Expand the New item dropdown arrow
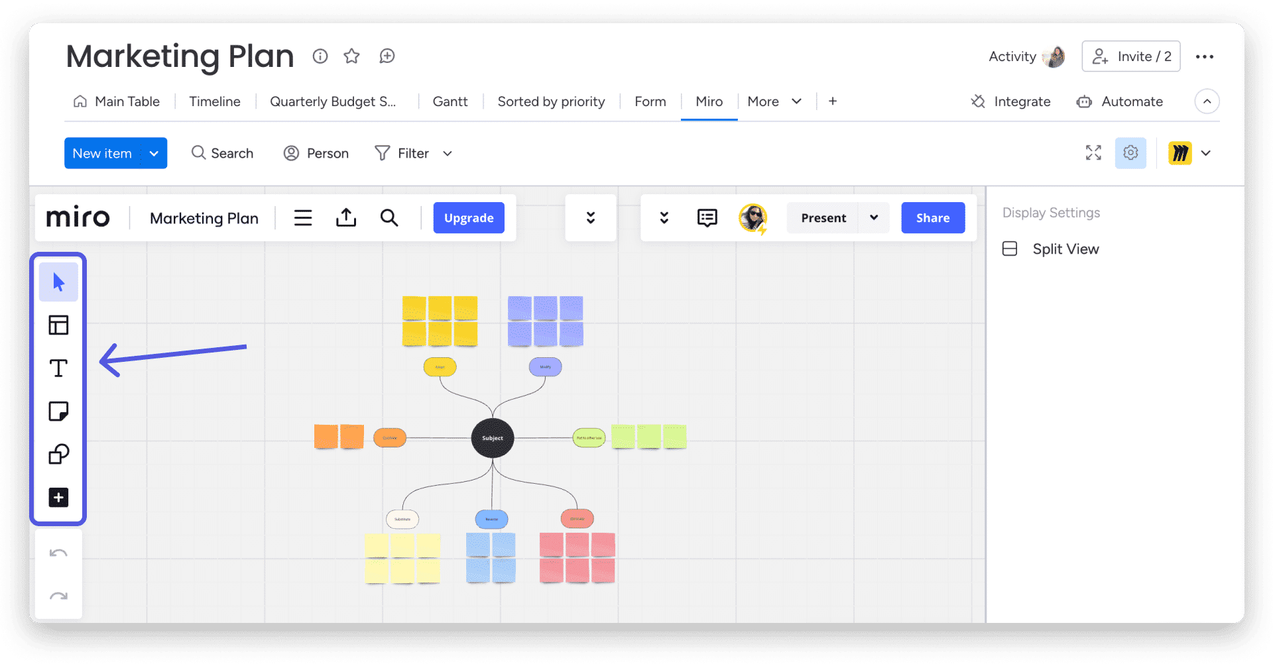 tap(154, 153)
